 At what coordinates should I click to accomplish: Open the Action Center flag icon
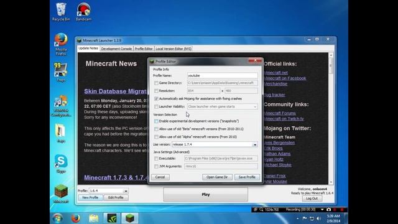click(x=305, y=218)
